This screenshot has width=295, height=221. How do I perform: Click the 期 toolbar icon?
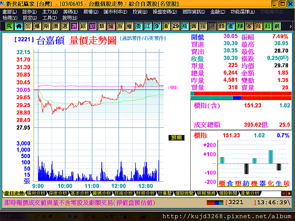tap(47, 26)
